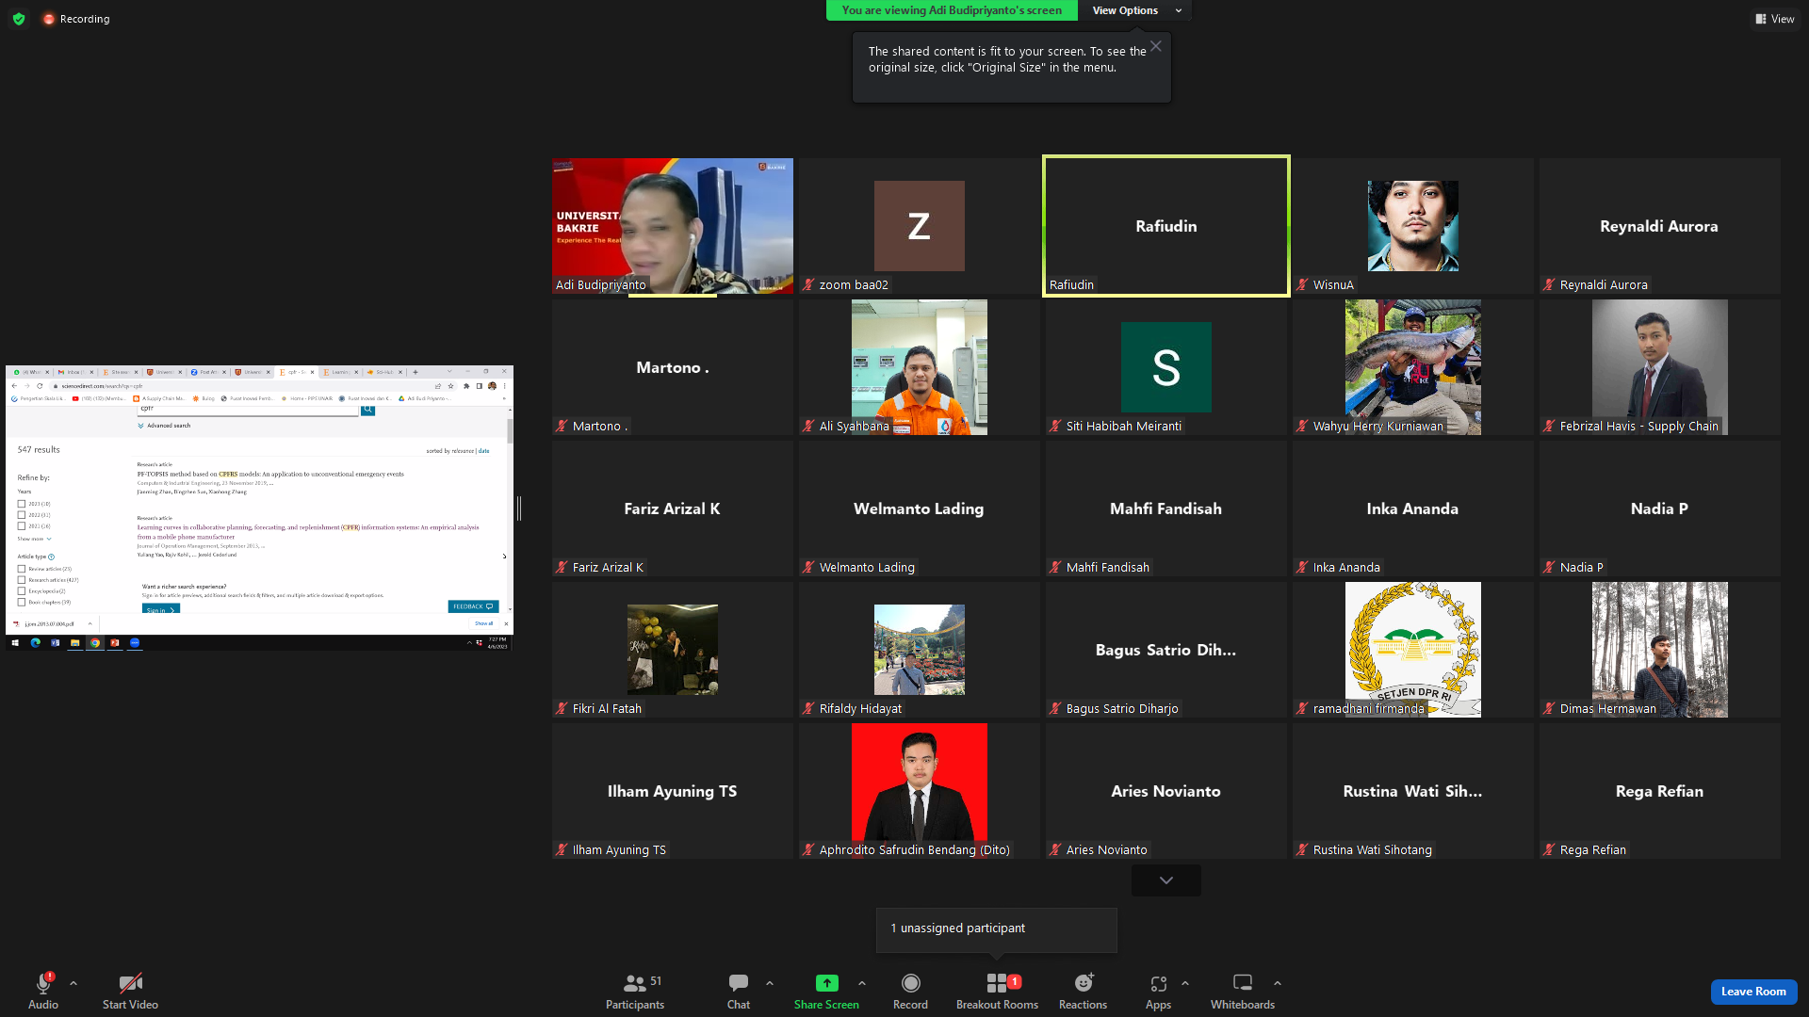Open Microsoft Edge from the shared taskbar
The width and height of the screenshot is (1809, 1017).
point(36,643)
